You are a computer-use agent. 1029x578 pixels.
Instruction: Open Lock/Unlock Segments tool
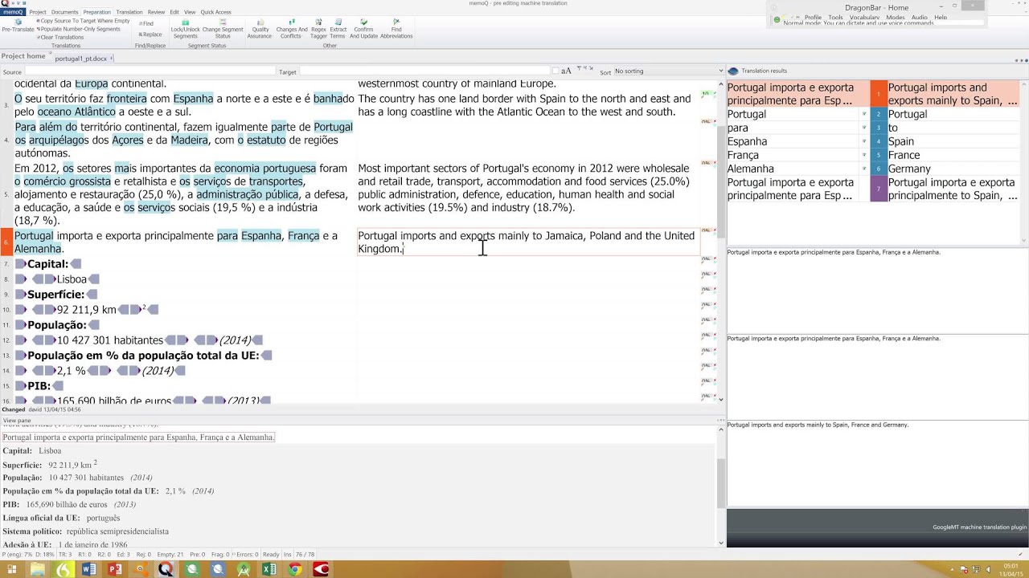[x=185, y=29]
